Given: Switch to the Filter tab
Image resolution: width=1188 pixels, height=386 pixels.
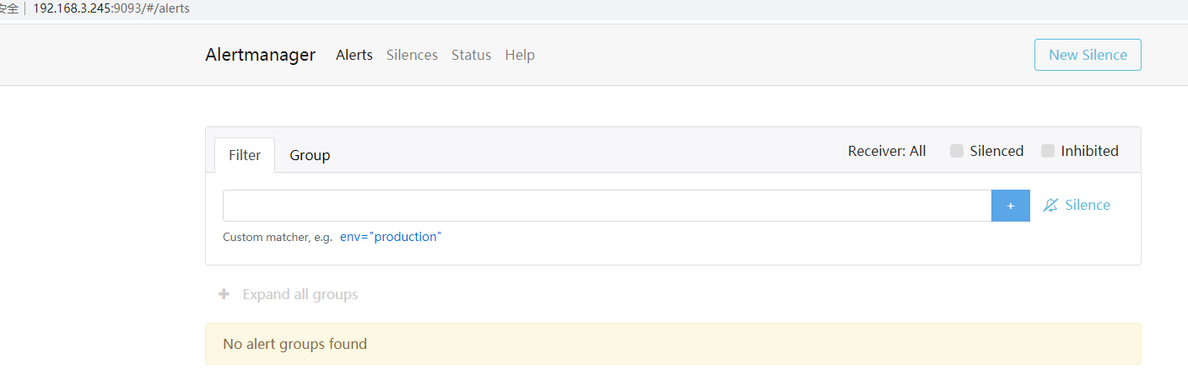Looking at the screenshot, I should point(245,155).
